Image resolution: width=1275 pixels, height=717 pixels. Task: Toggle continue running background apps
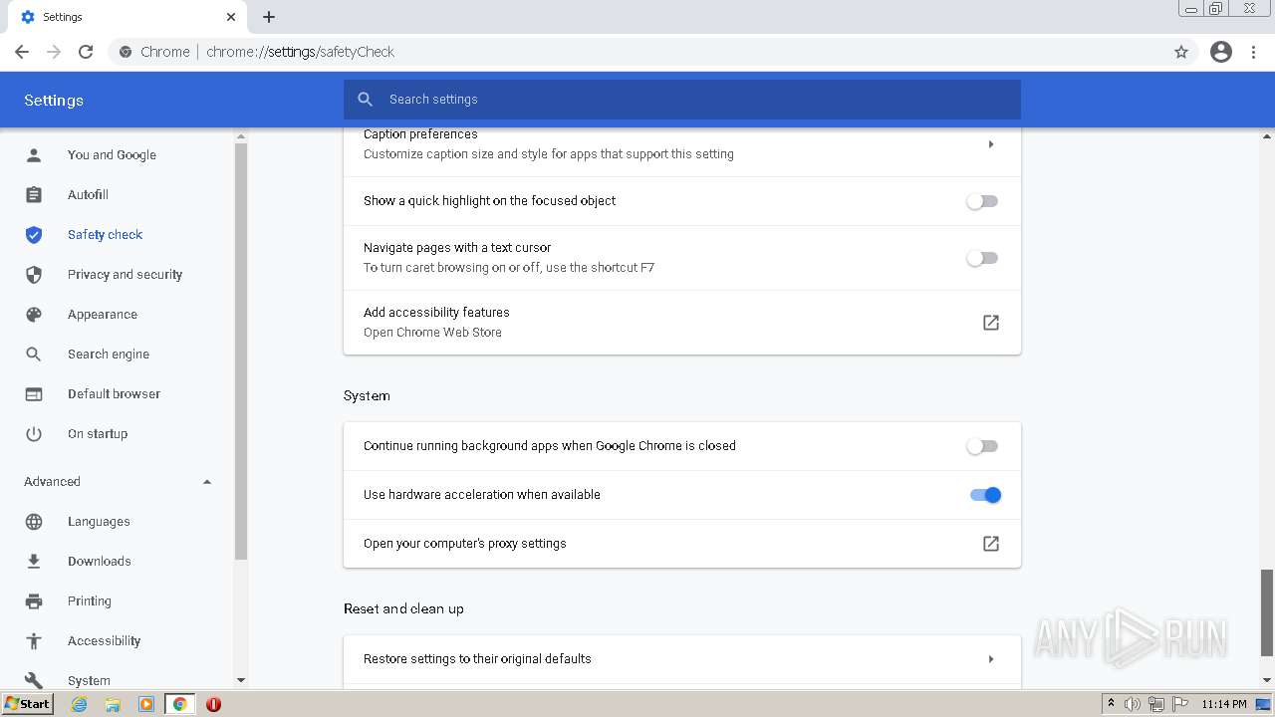pos(982,446)
